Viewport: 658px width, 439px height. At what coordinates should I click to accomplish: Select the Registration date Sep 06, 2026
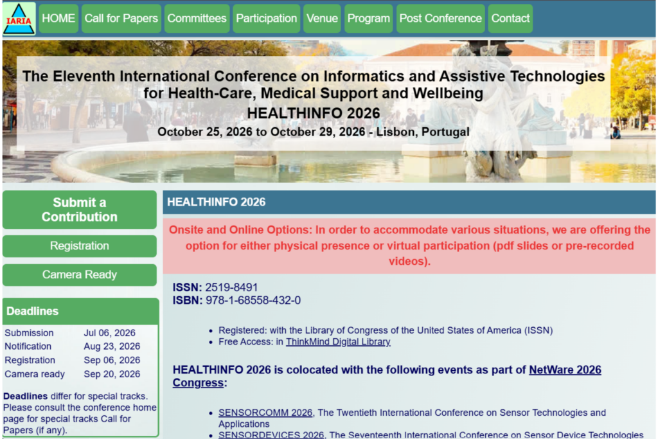(112, 360)
